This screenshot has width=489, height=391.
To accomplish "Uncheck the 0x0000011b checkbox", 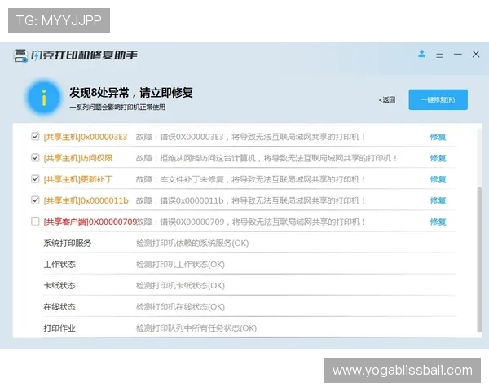I will coord(35,200).
